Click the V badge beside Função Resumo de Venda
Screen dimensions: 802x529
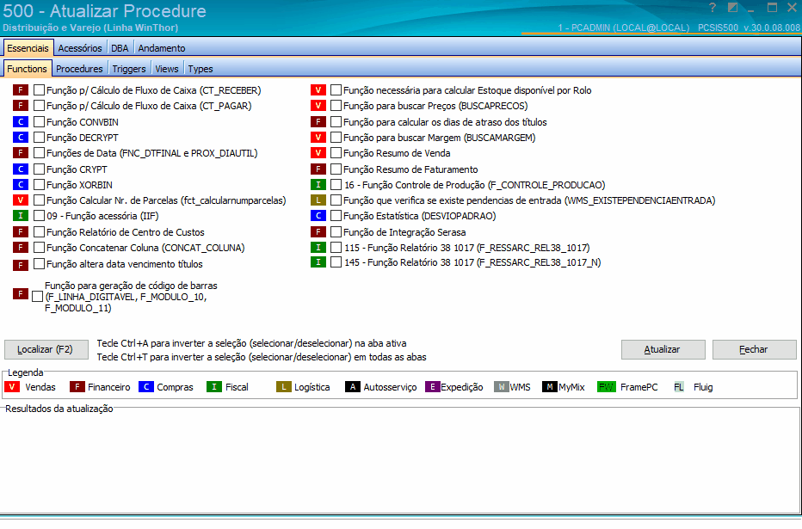(318, 153)
